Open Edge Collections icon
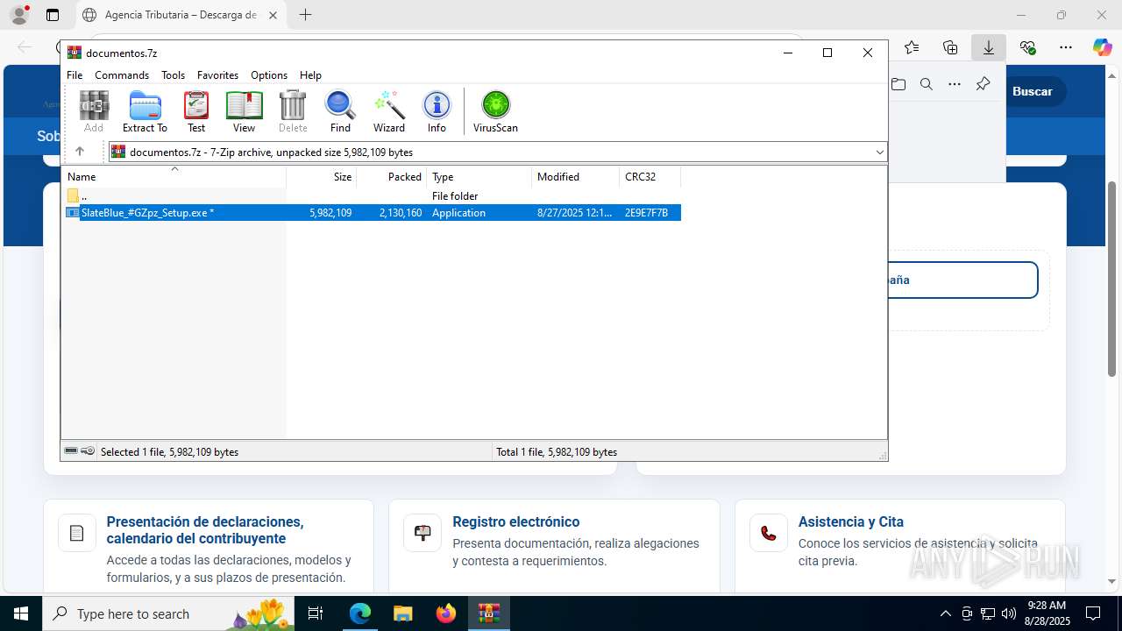Image resolution: width=1122 pixels, height=631 pixels. pyautogui.click(x=950, y=47)
